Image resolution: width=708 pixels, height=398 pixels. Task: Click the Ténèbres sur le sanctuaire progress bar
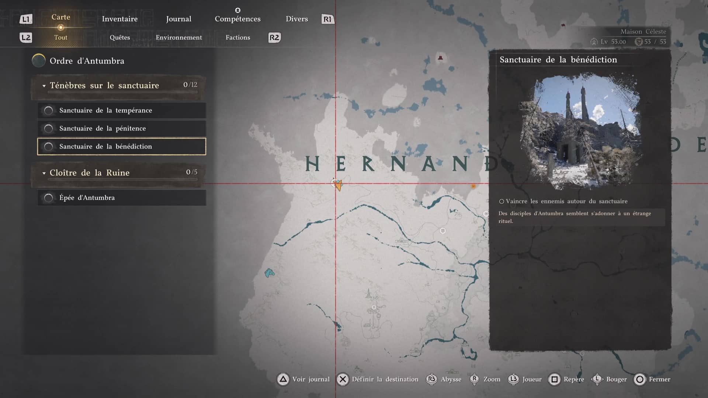(122, 92)
